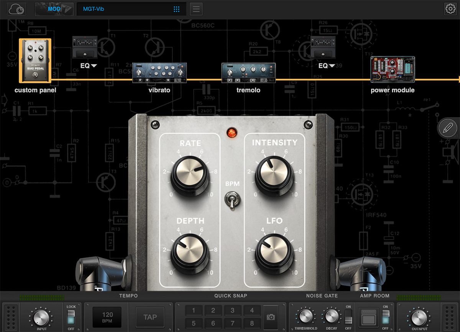
Task: Expand the second EQ dropdown arrow
Action: point(332,66)
